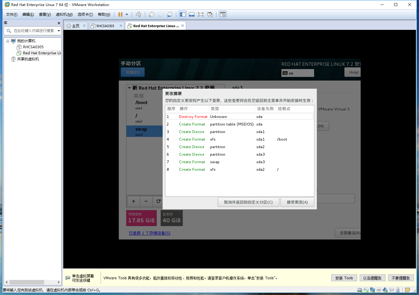The height and width of the screenshot is (295, 419).
Task: Click the printer status icon
Action: (x=379, y=290)
